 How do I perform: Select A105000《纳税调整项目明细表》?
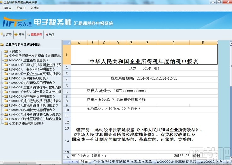click(x=32, y=83)
